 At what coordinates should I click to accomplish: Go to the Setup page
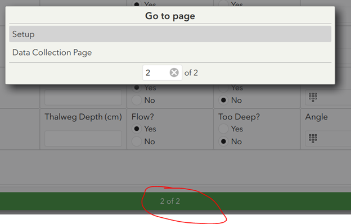point(170,34)
